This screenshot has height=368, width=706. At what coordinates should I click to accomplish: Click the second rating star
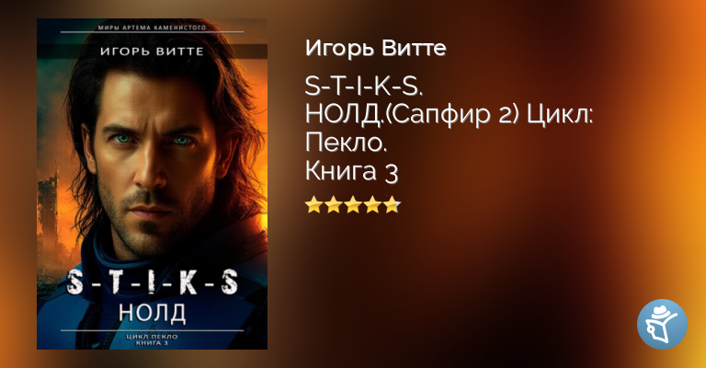pos(333,205)
